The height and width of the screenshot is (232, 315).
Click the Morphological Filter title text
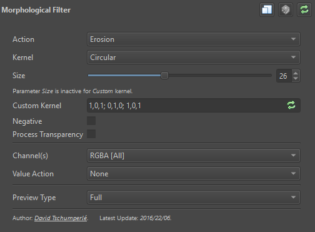36,10
